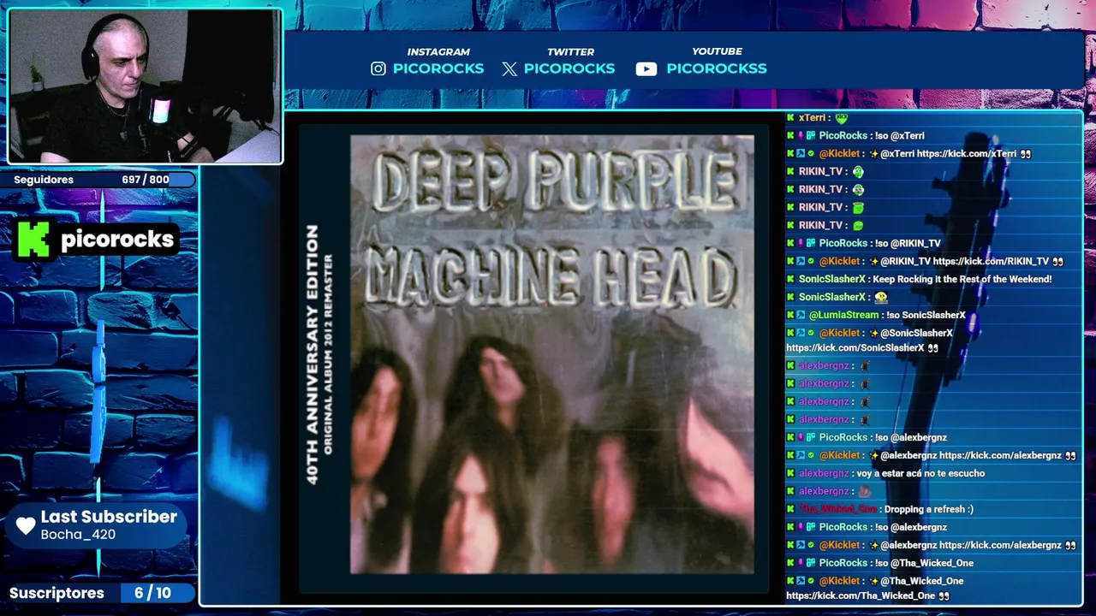Open the https://kick.com/RIKIN_TV link
Viewport: 1096px width, 616px height.
pyautogui.click(x=991, y=262)
